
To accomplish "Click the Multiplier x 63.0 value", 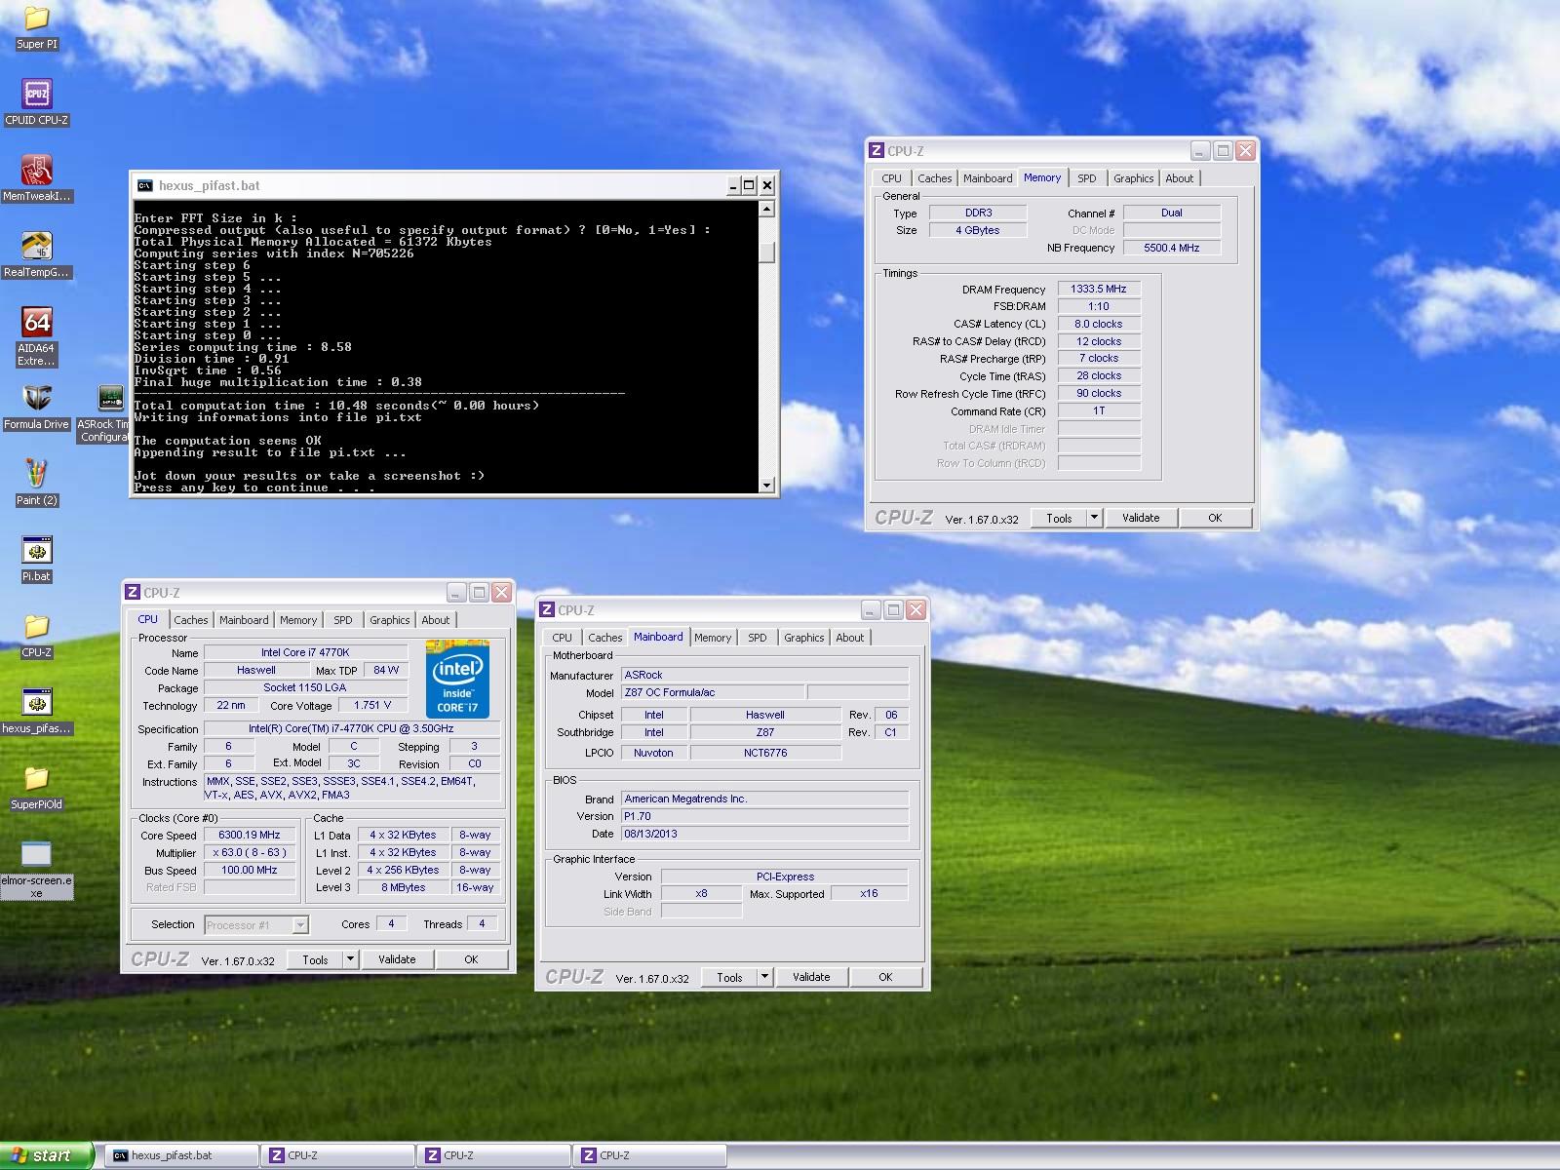I will [x=250, y=852].
